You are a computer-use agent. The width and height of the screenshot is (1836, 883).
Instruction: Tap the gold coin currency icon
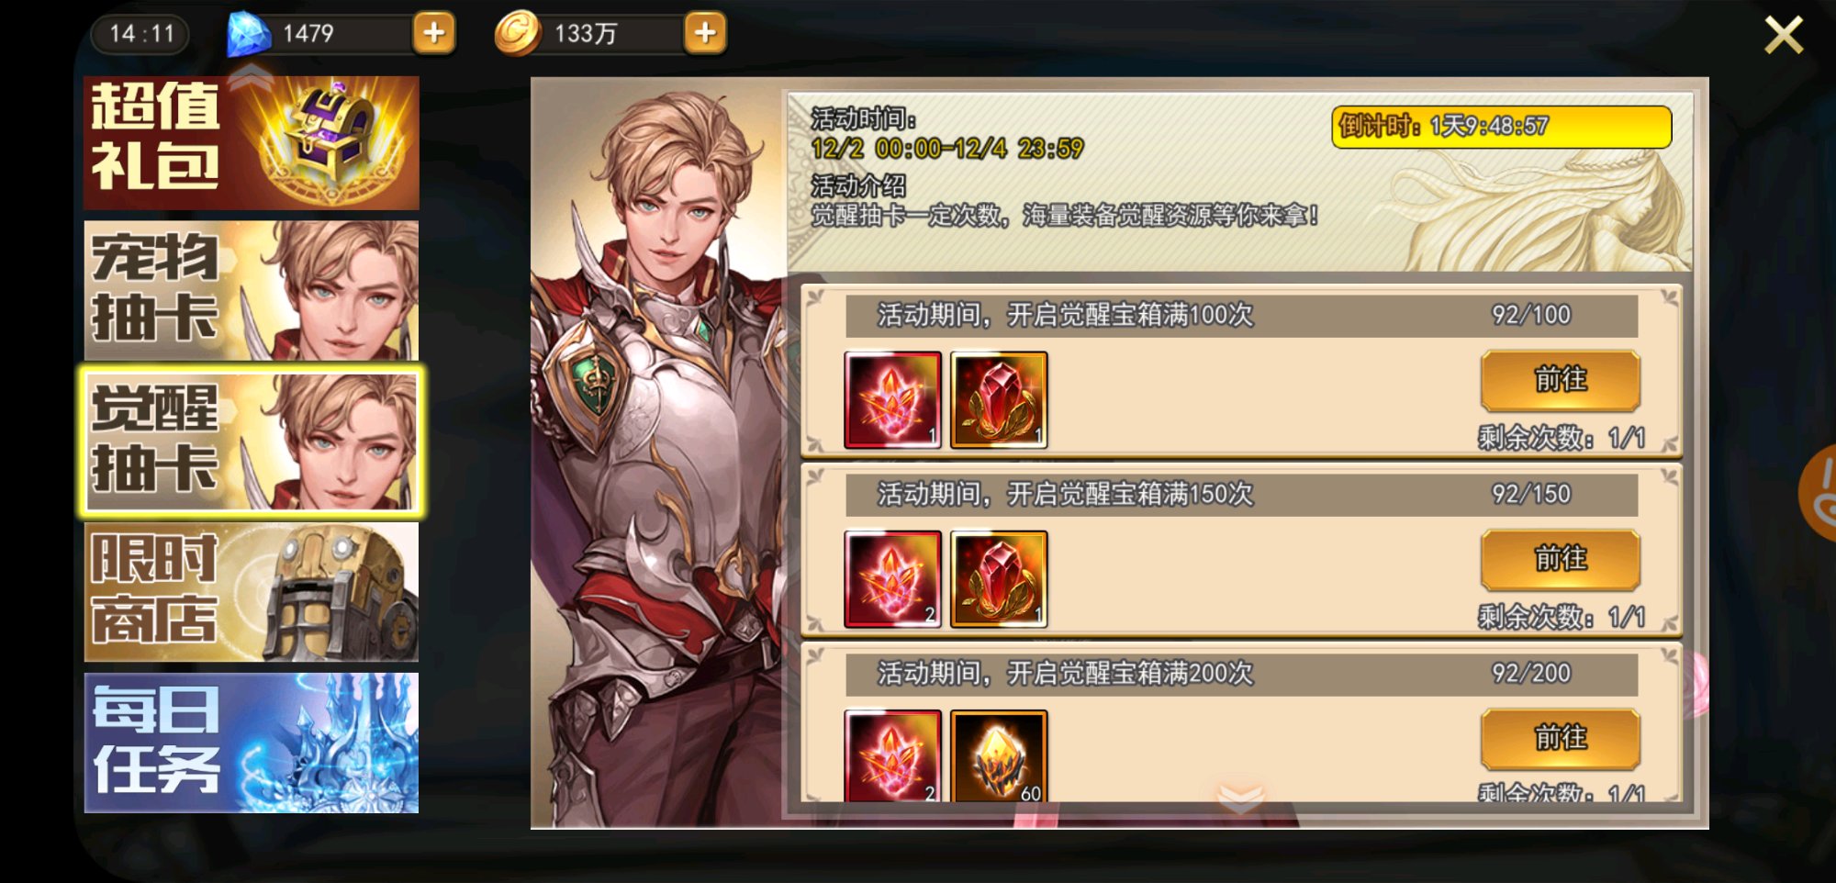[x=518, y=34]
